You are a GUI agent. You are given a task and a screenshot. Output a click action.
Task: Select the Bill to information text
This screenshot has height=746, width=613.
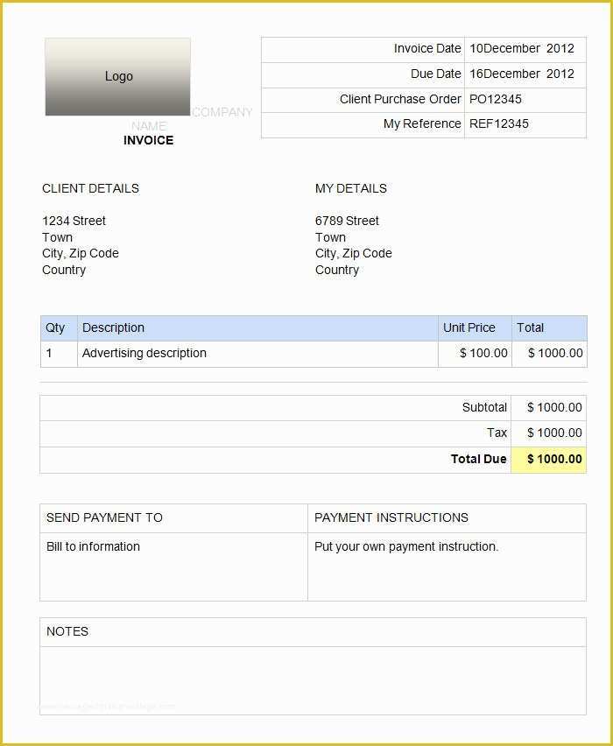tap(94, 546)
